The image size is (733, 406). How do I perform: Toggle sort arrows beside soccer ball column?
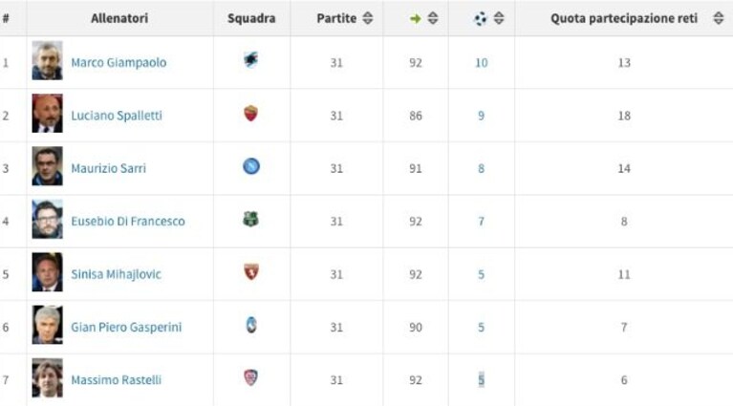pyautogui.click(x=499, y=18)
